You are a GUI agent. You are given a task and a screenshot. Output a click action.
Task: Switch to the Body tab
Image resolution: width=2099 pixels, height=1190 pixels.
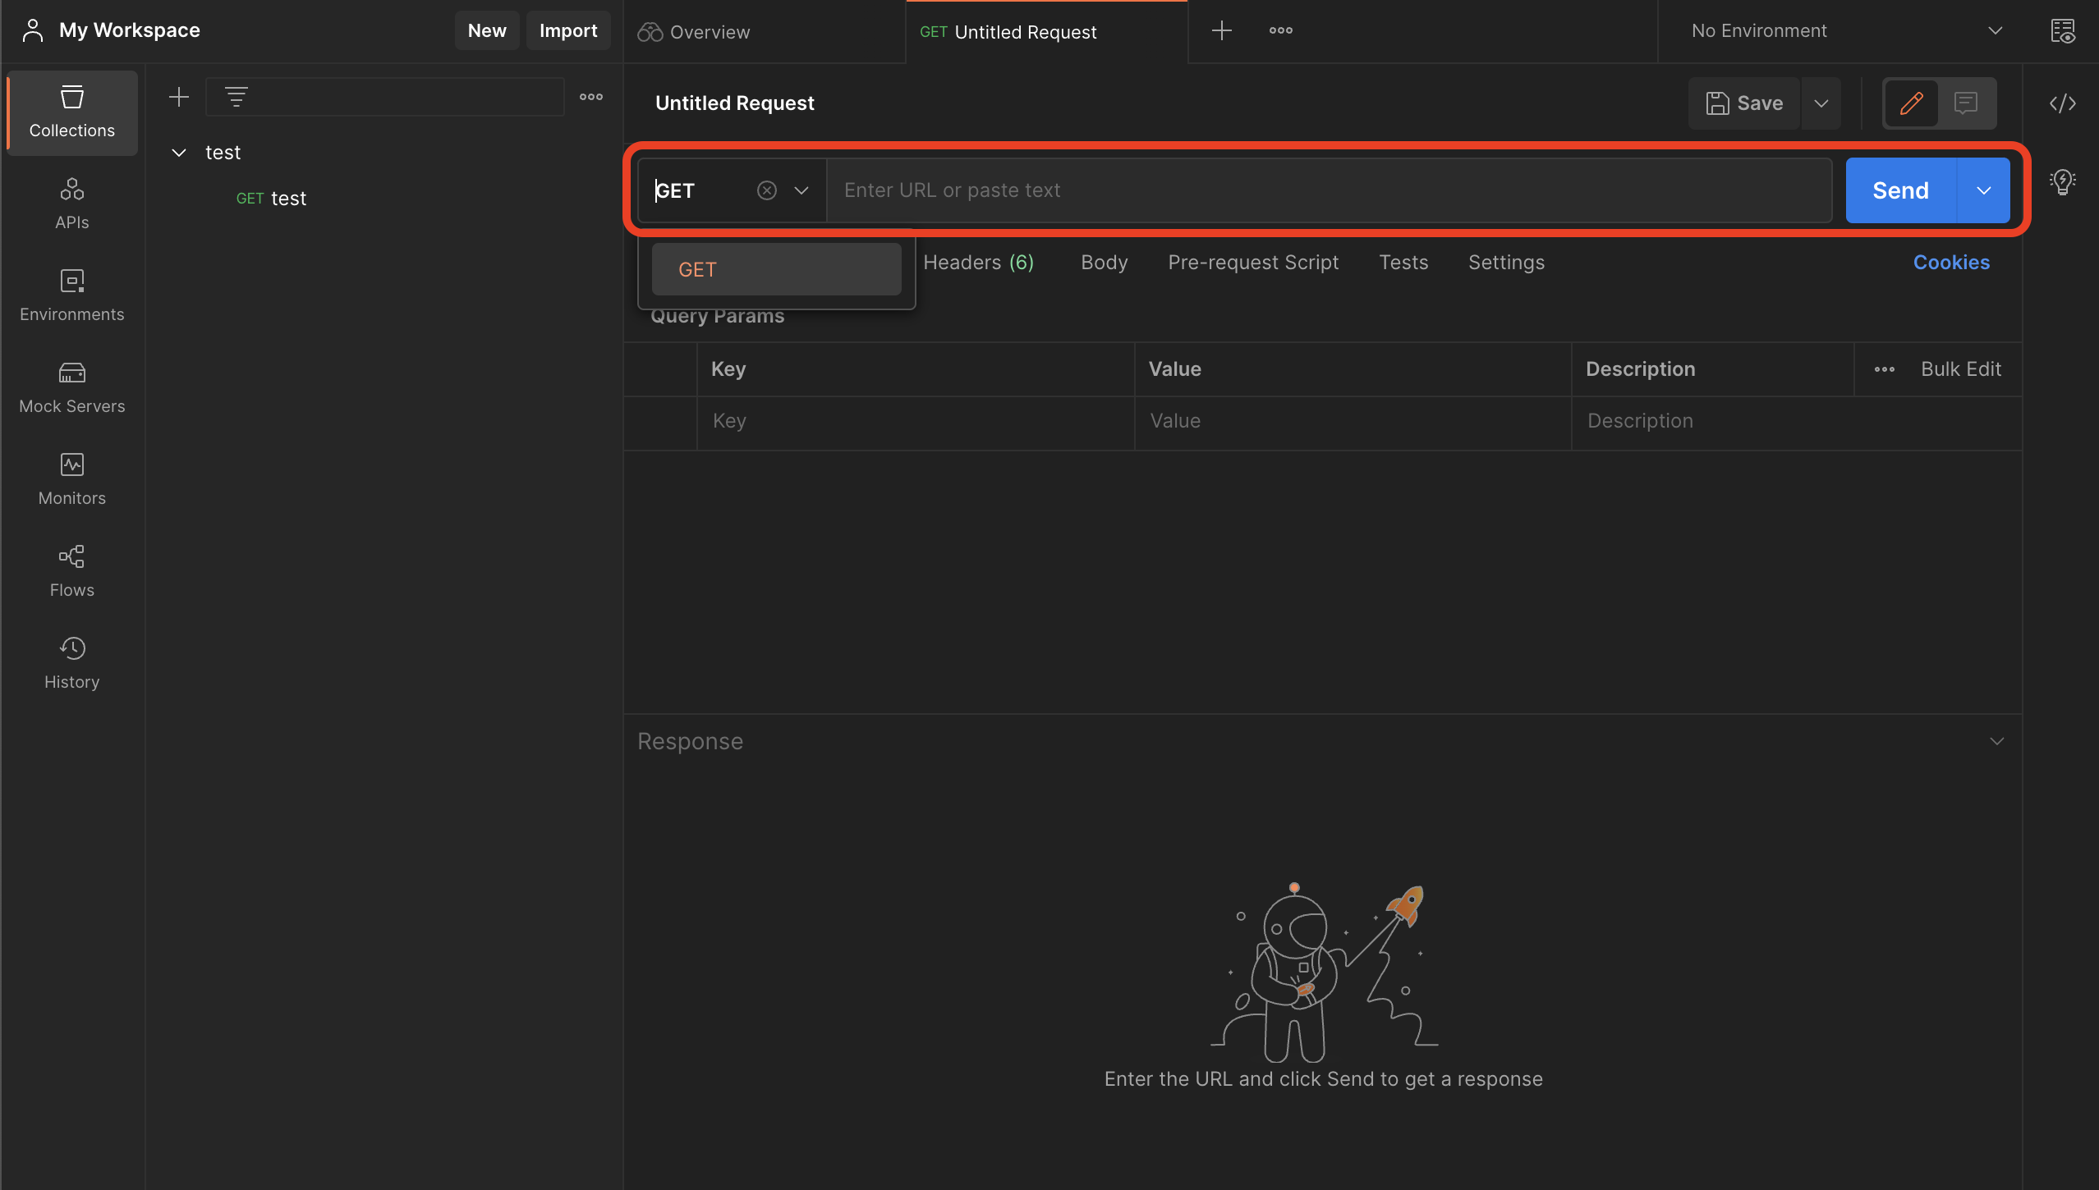coord(1104,263)
